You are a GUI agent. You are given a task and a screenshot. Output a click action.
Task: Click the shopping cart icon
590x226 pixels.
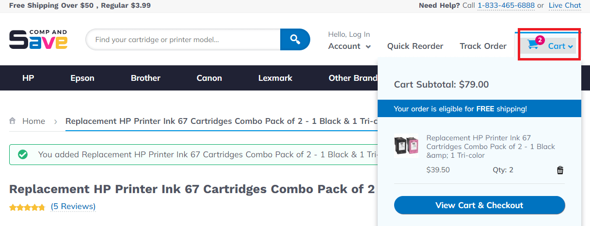(x=533, y=45)
